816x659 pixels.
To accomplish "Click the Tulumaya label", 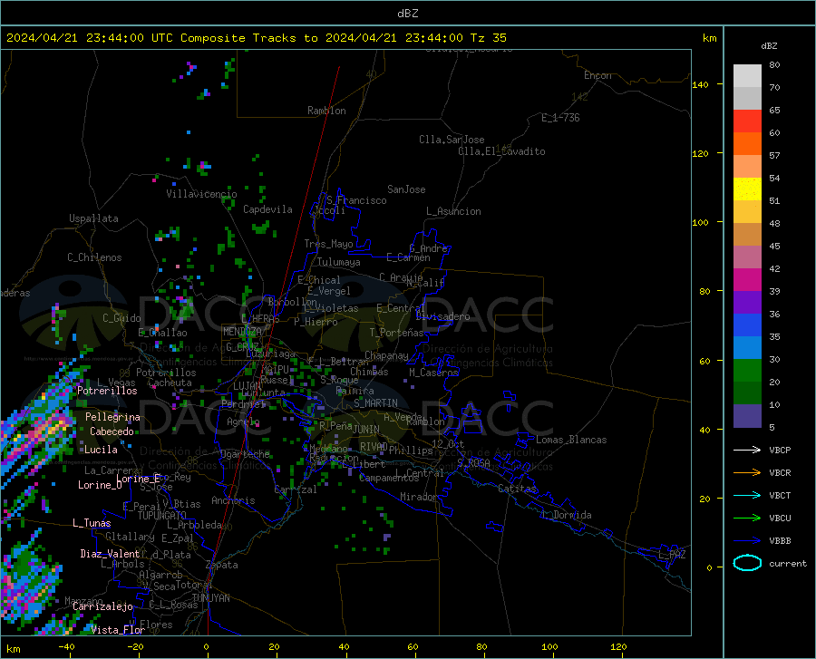I will 339,262.
